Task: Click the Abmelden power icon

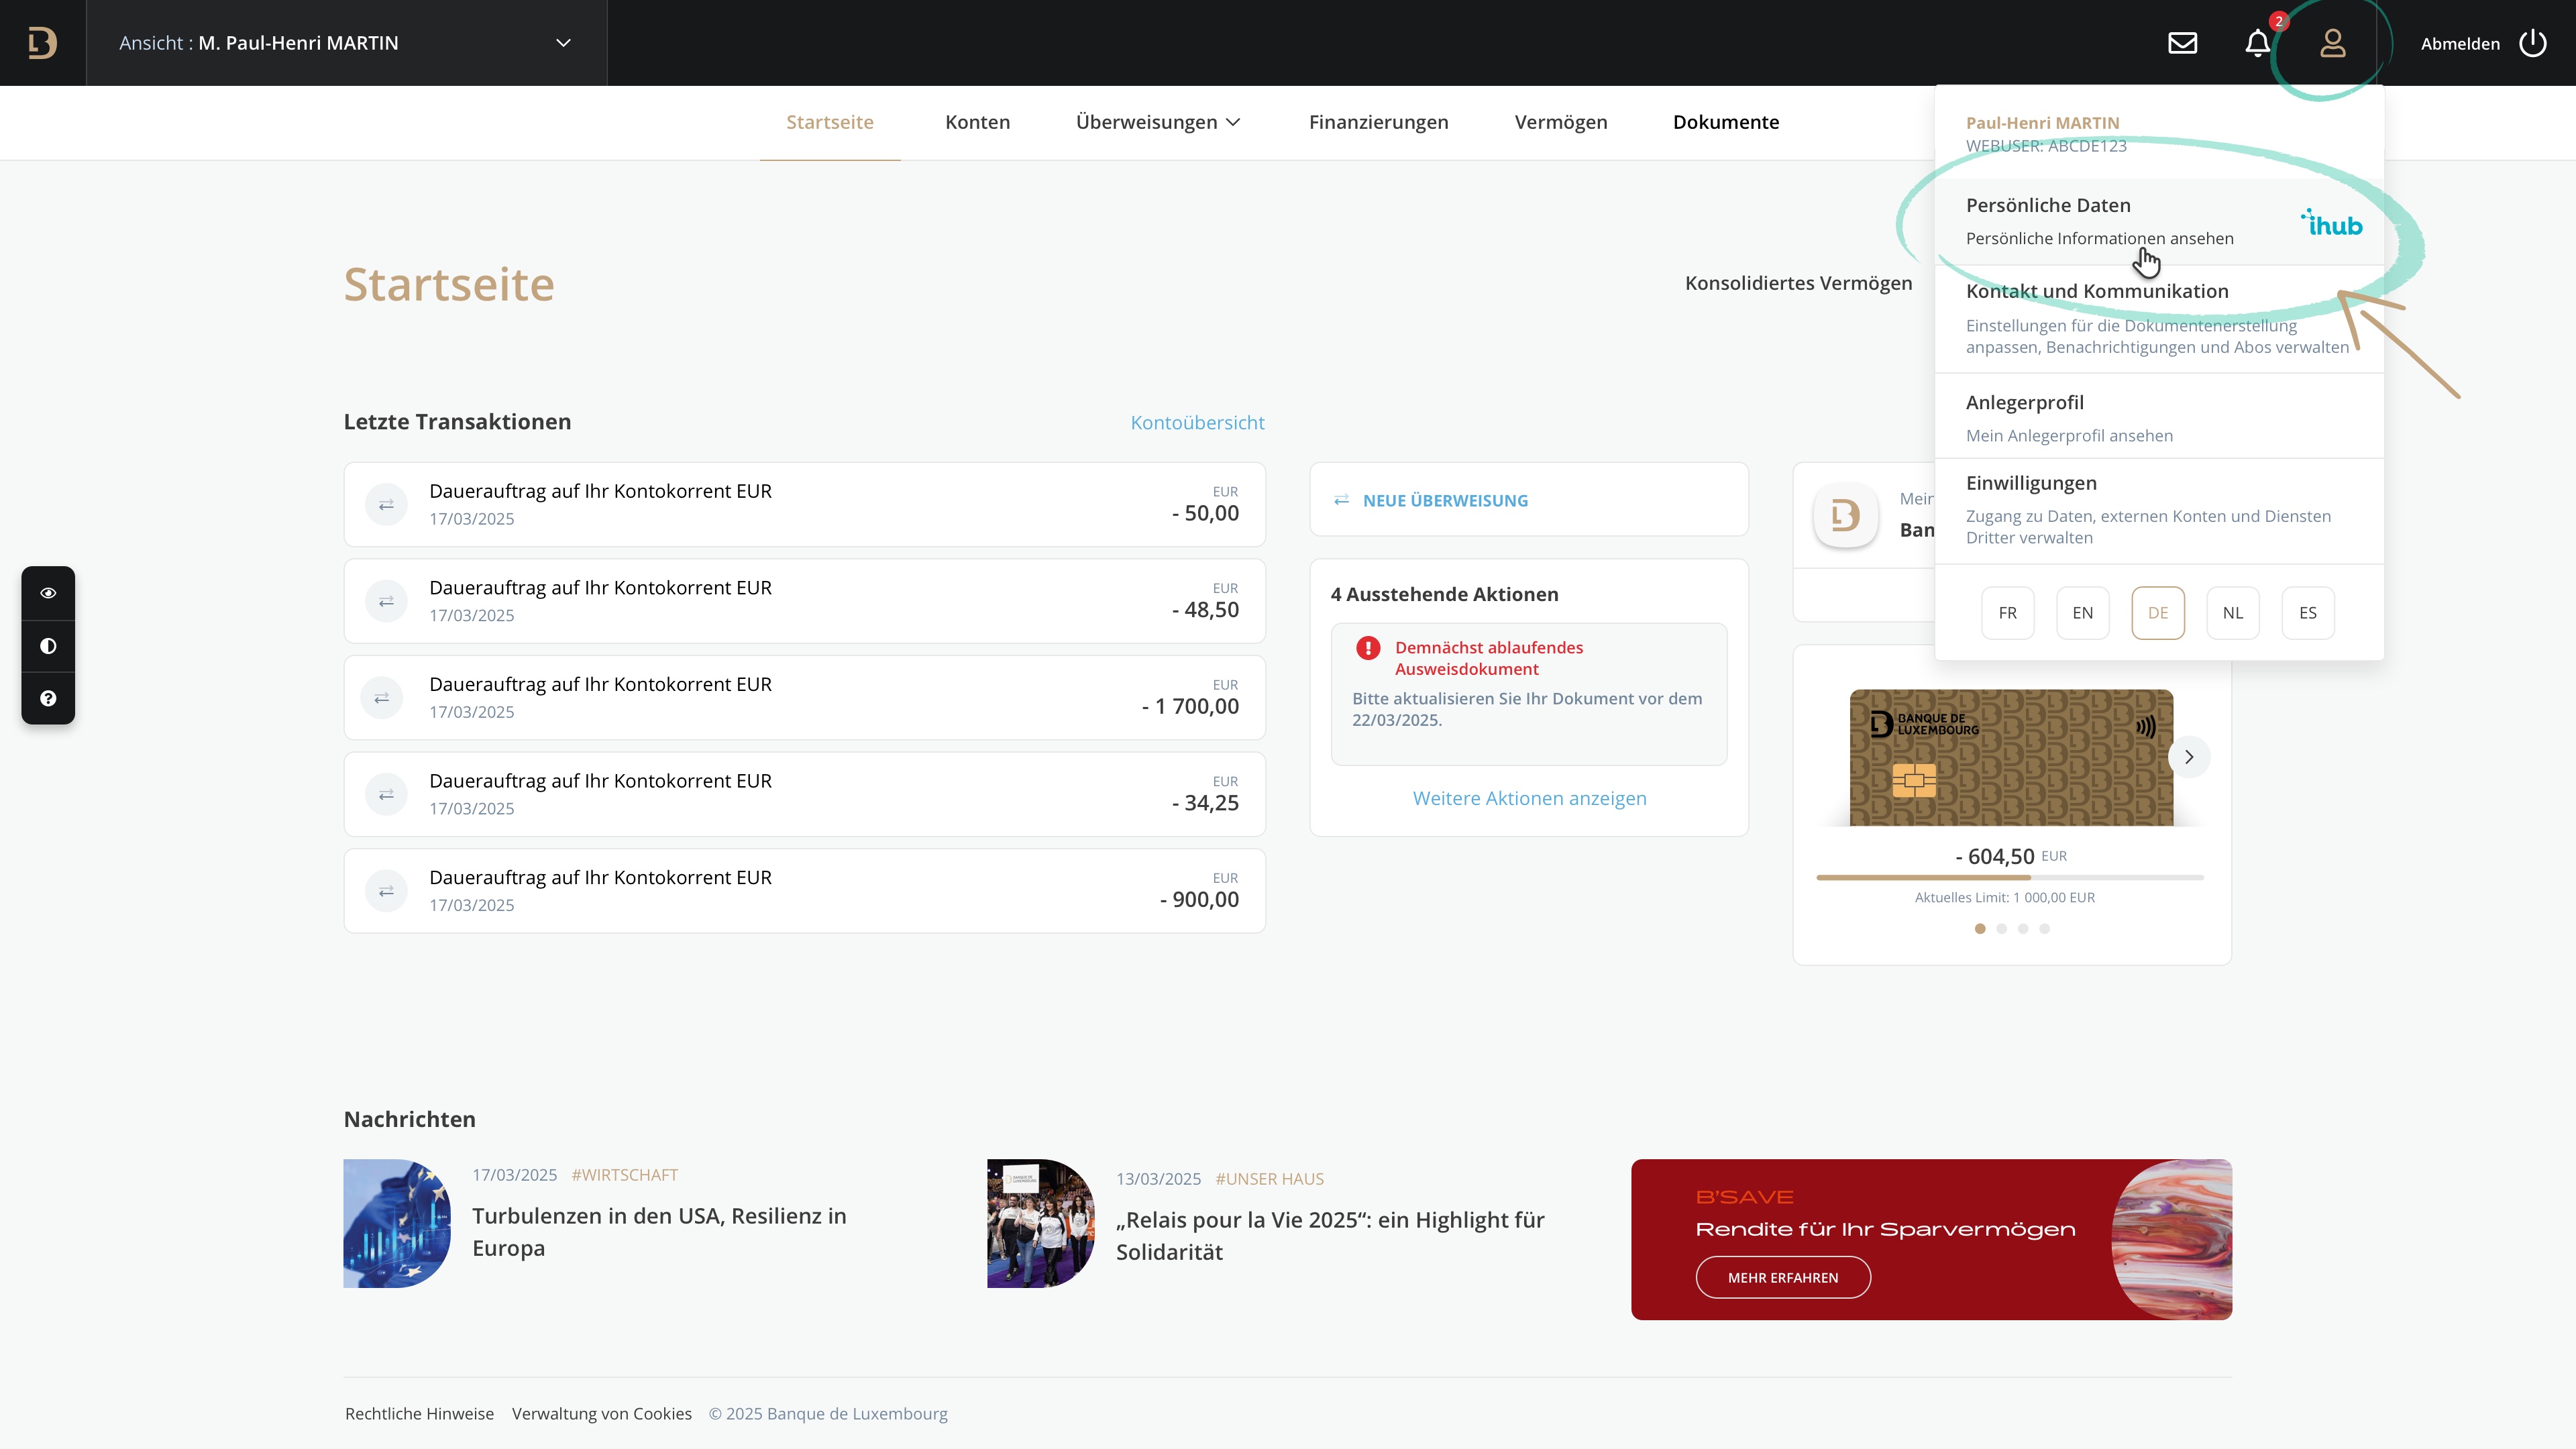Action: tap(2533, 43)
